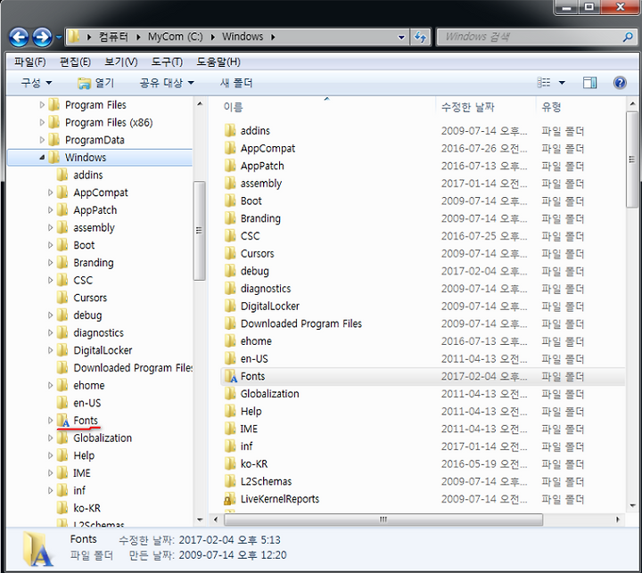The image size is (642, 573).
Task: Click the ehome folder icon in list
Action: click(x=231, y=341)
